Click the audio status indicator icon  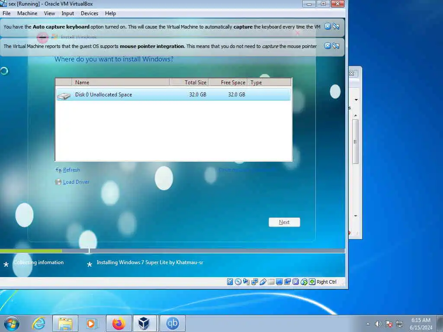click(x=246, y=282)
